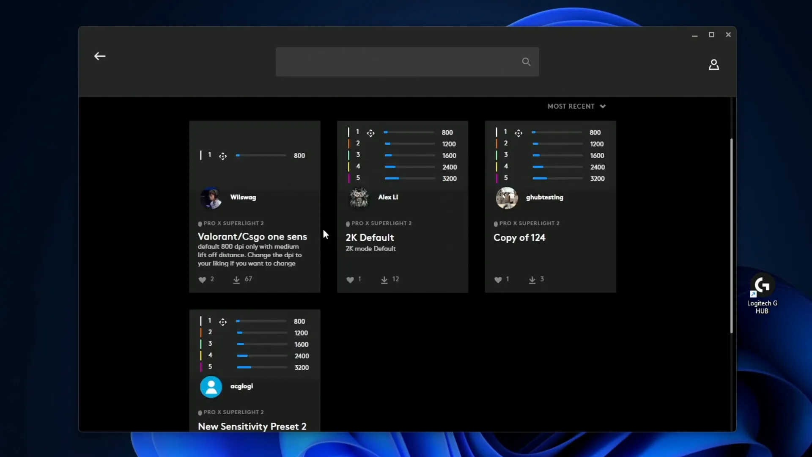
Task: Click the 1200 DPI slider in Alex LI's card
Action: click(x=410, y=144)
